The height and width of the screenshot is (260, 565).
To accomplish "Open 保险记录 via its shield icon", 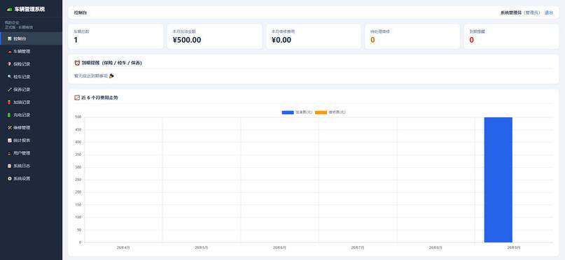I will 10,64.
